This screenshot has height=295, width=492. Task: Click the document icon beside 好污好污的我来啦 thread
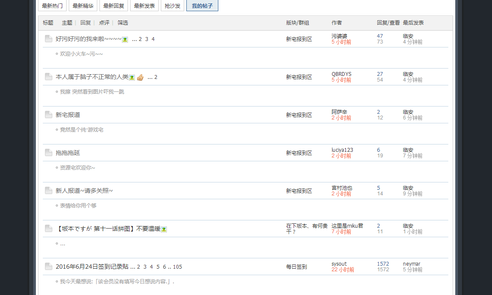48,39
